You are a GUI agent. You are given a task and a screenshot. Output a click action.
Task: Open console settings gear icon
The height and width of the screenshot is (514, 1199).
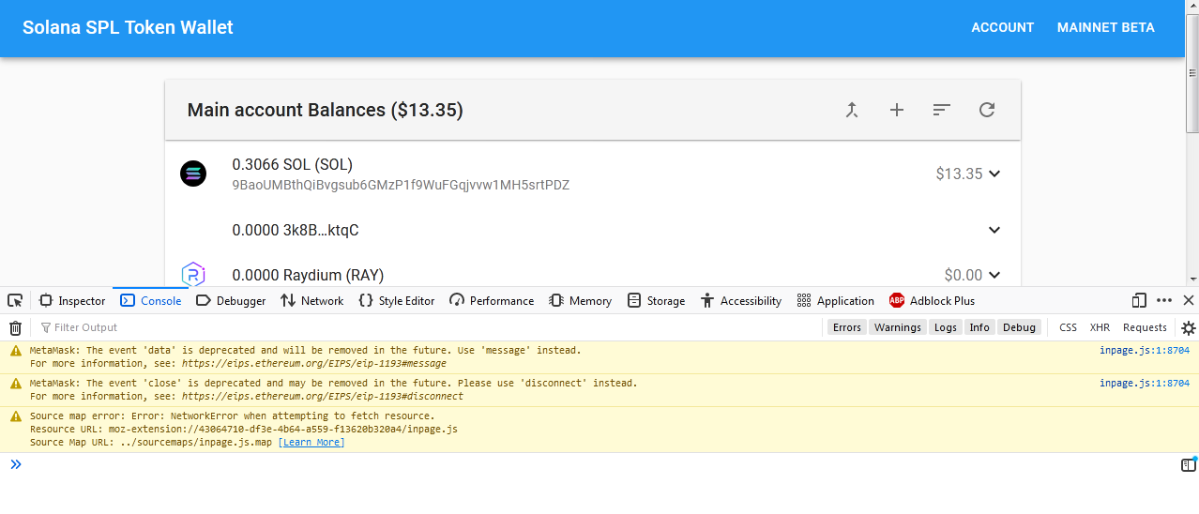click(x=1188, y=327)
